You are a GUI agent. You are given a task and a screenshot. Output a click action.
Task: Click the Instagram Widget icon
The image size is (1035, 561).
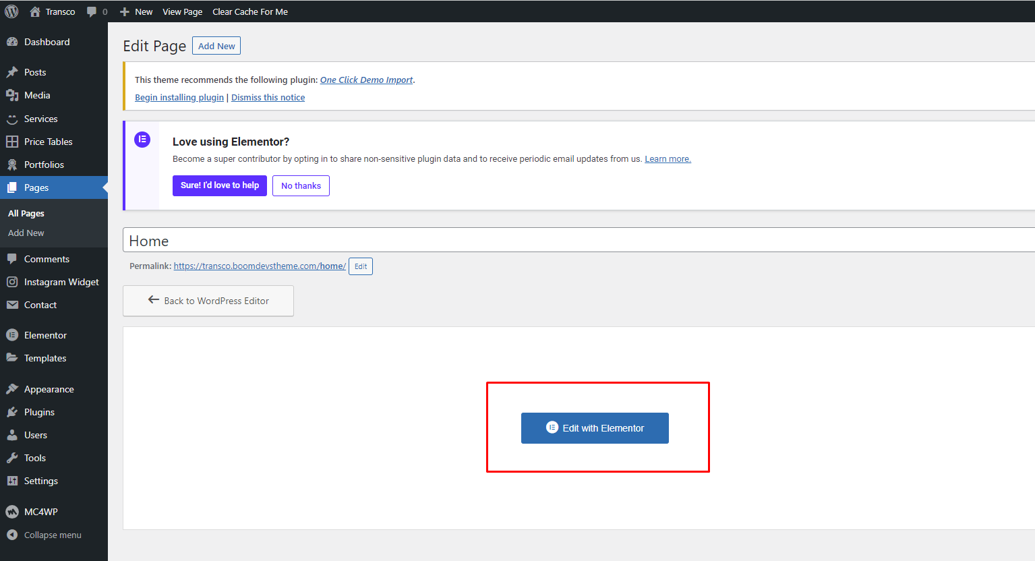click(12, 282)
